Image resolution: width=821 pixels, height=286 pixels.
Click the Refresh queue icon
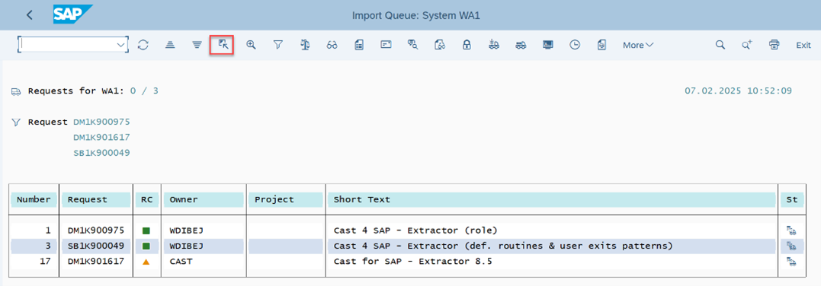(x=143, y=45)
